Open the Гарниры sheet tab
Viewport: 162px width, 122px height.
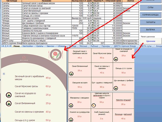coord(106,46)
